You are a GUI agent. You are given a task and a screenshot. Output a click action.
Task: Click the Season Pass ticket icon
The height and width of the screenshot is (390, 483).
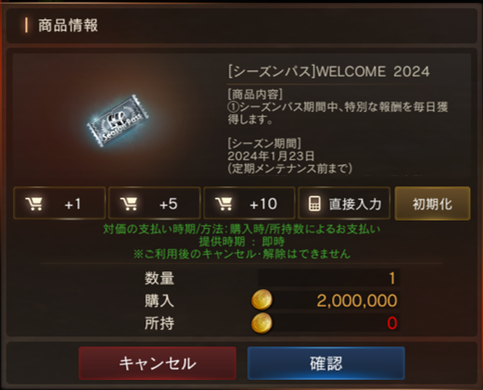pyautogui.click(x=118, y=120)
